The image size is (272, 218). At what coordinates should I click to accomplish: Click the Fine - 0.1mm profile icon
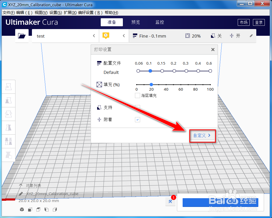[135, 36]
